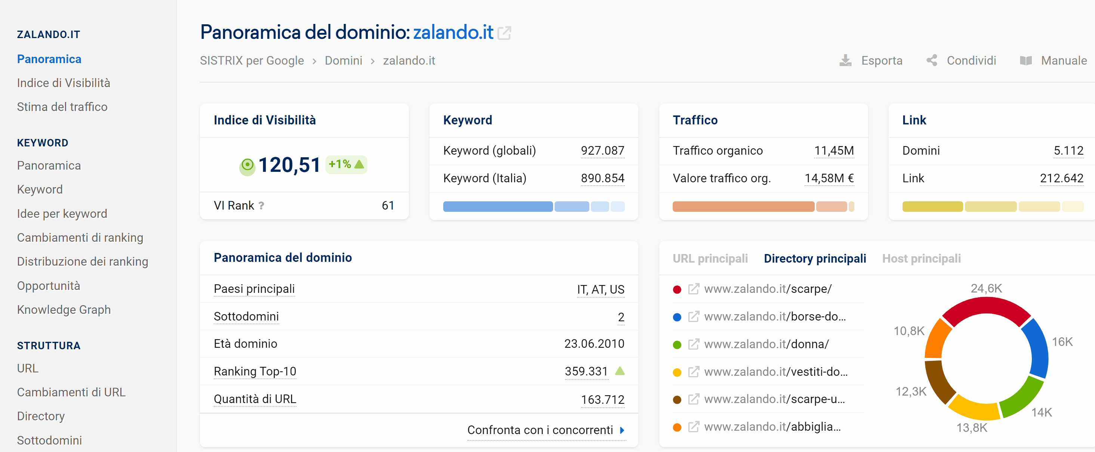Open Knowledge Graph in sidebar
Screen dimensions: 1095x452
(x=64, y=310)
